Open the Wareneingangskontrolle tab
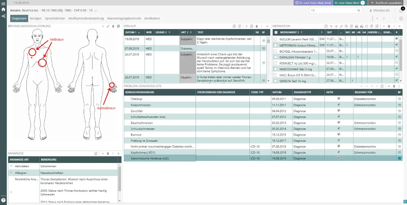 pos(124,18)
